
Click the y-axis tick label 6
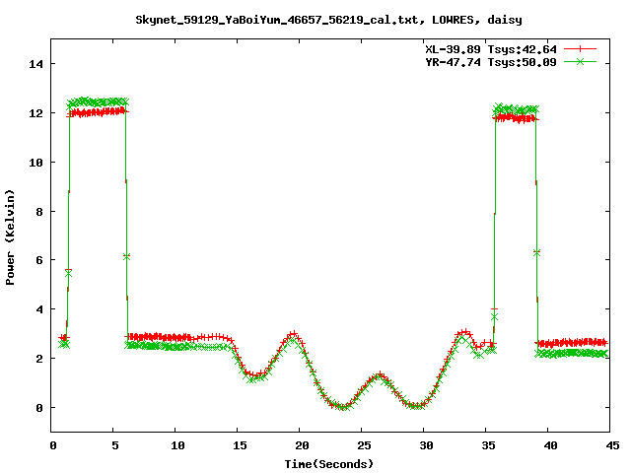pyautogui.click(x=39, y=260)
